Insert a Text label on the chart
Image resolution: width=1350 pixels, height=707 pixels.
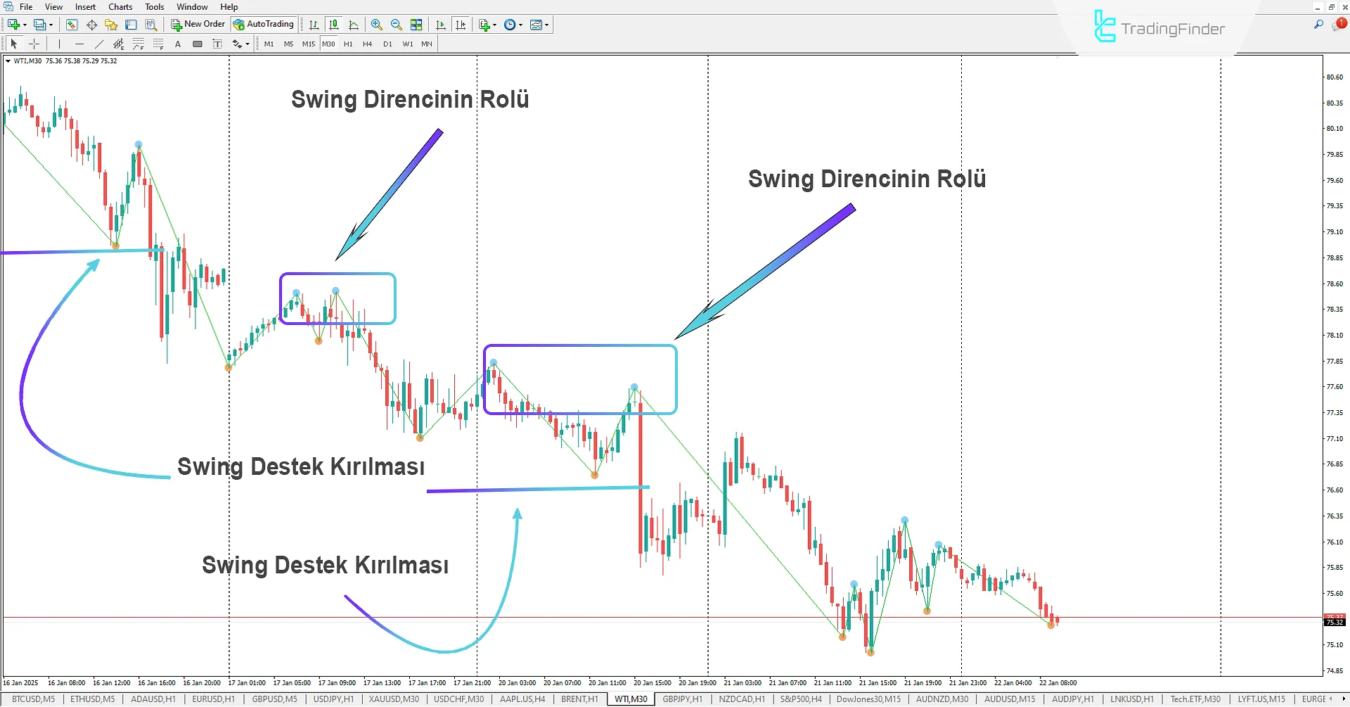pos(218,44)
